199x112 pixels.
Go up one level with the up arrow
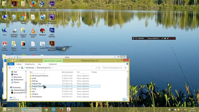pyautogui.click(x=19, y=68)
